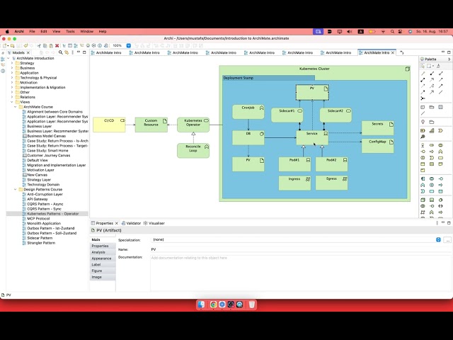Pick the Capability staircase element in Palette
This screenshot has width=453, height=340.
point(432,130)
